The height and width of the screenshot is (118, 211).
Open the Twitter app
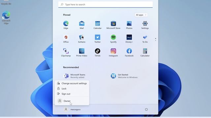(x=98, y=39)
